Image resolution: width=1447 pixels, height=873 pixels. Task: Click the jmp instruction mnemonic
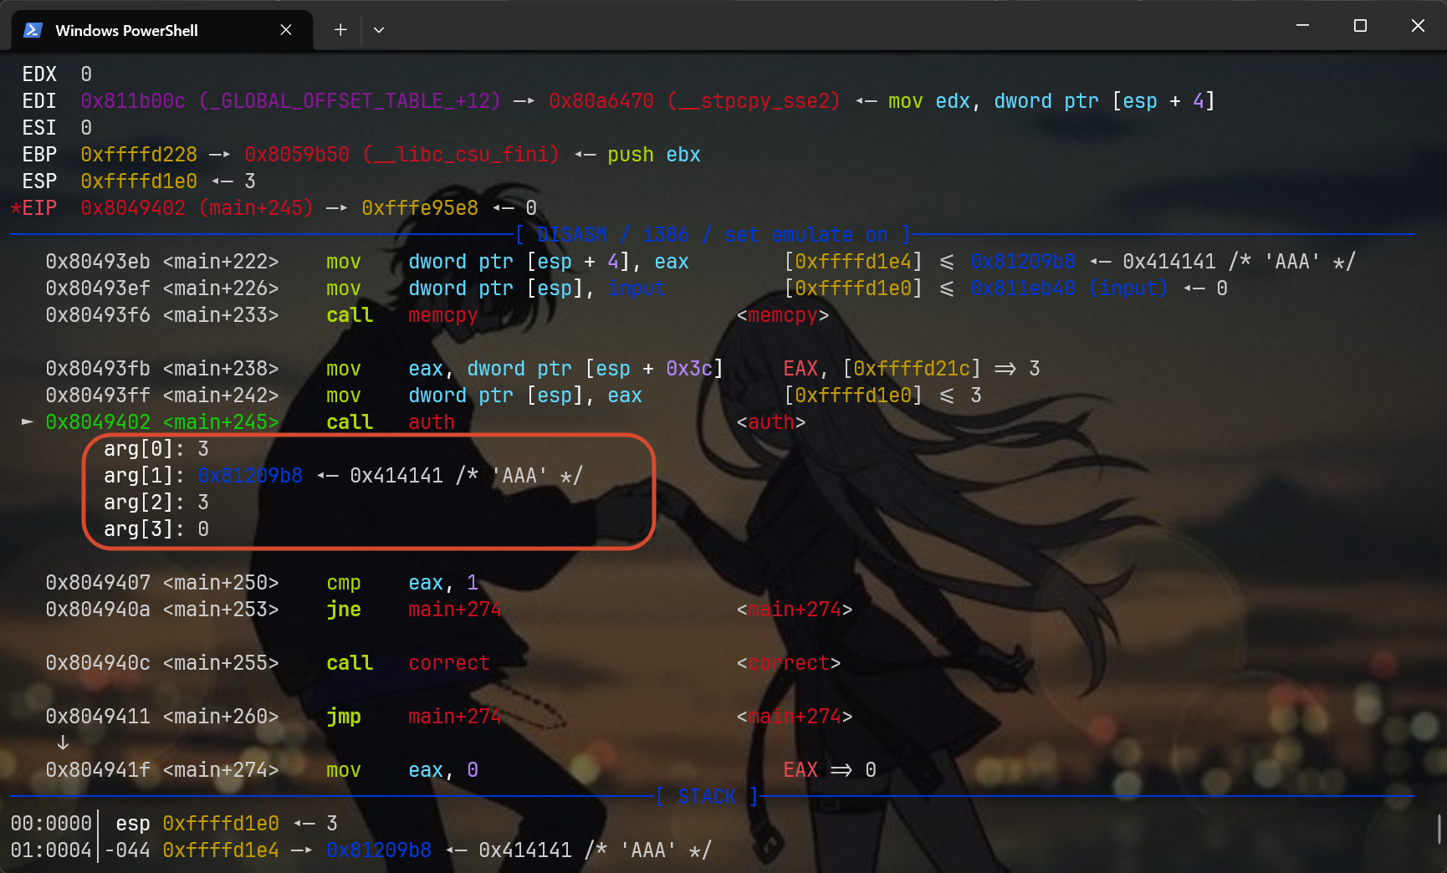pyautogui.click(x=344, y=717)
